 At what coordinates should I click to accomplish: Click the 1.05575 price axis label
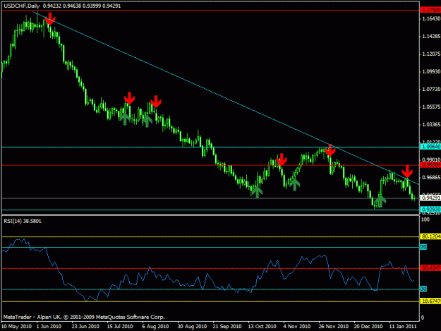(x=431, y=107)
